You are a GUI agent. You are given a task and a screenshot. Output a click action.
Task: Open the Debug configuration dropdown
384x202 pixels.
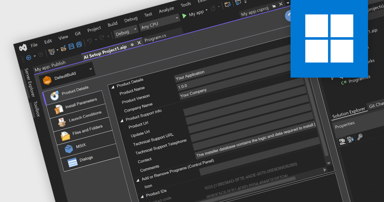click(126, 31)
